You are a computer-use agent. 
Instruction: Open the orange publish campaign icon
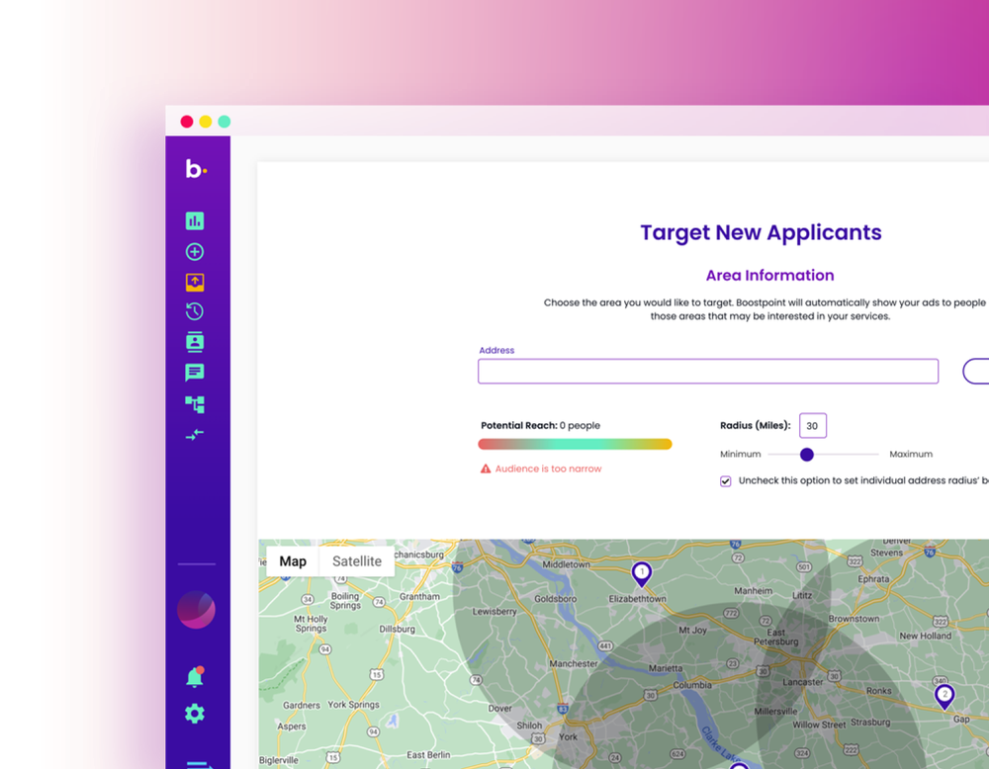click(x=194, y=282)
